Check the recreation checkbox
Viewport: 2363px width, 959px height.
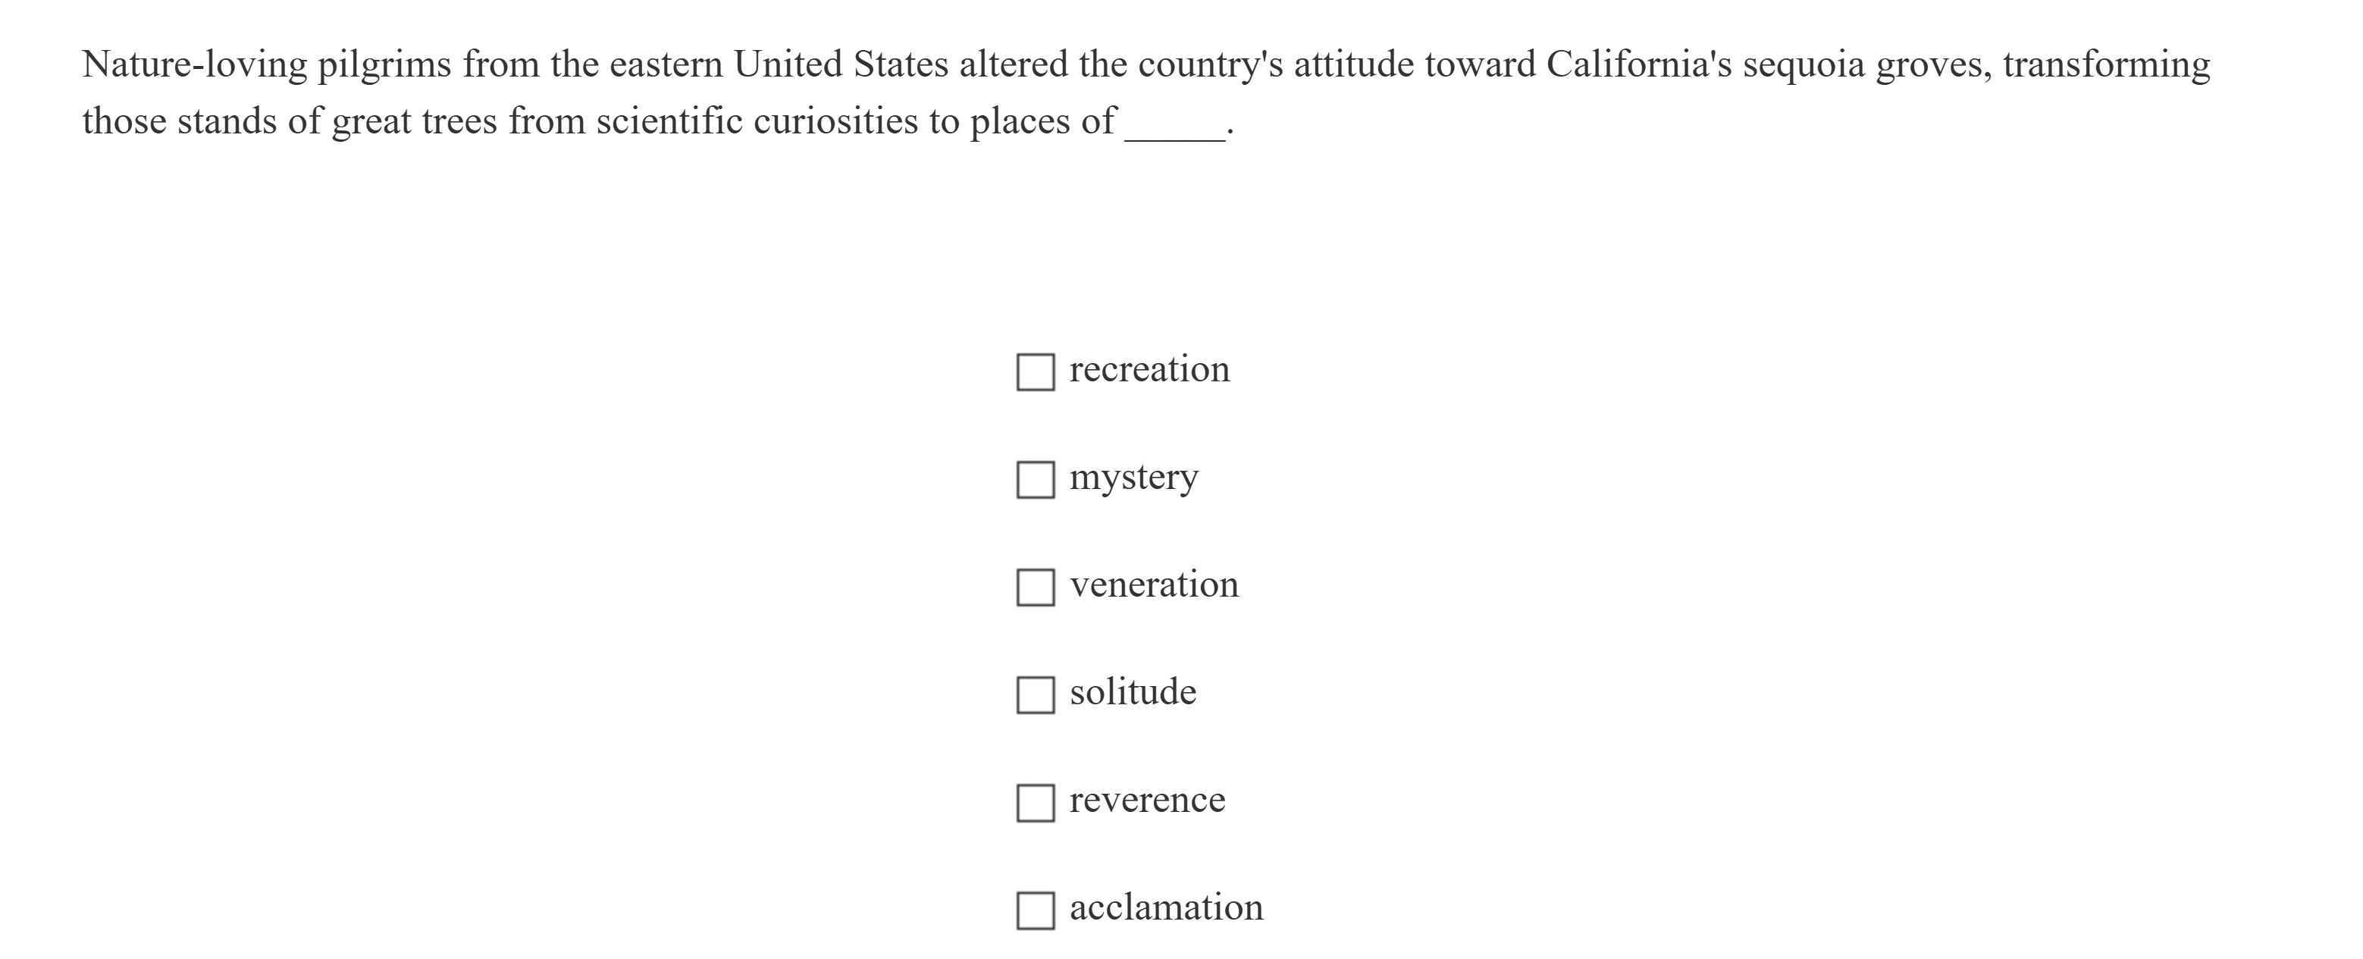pos(1035,371)
